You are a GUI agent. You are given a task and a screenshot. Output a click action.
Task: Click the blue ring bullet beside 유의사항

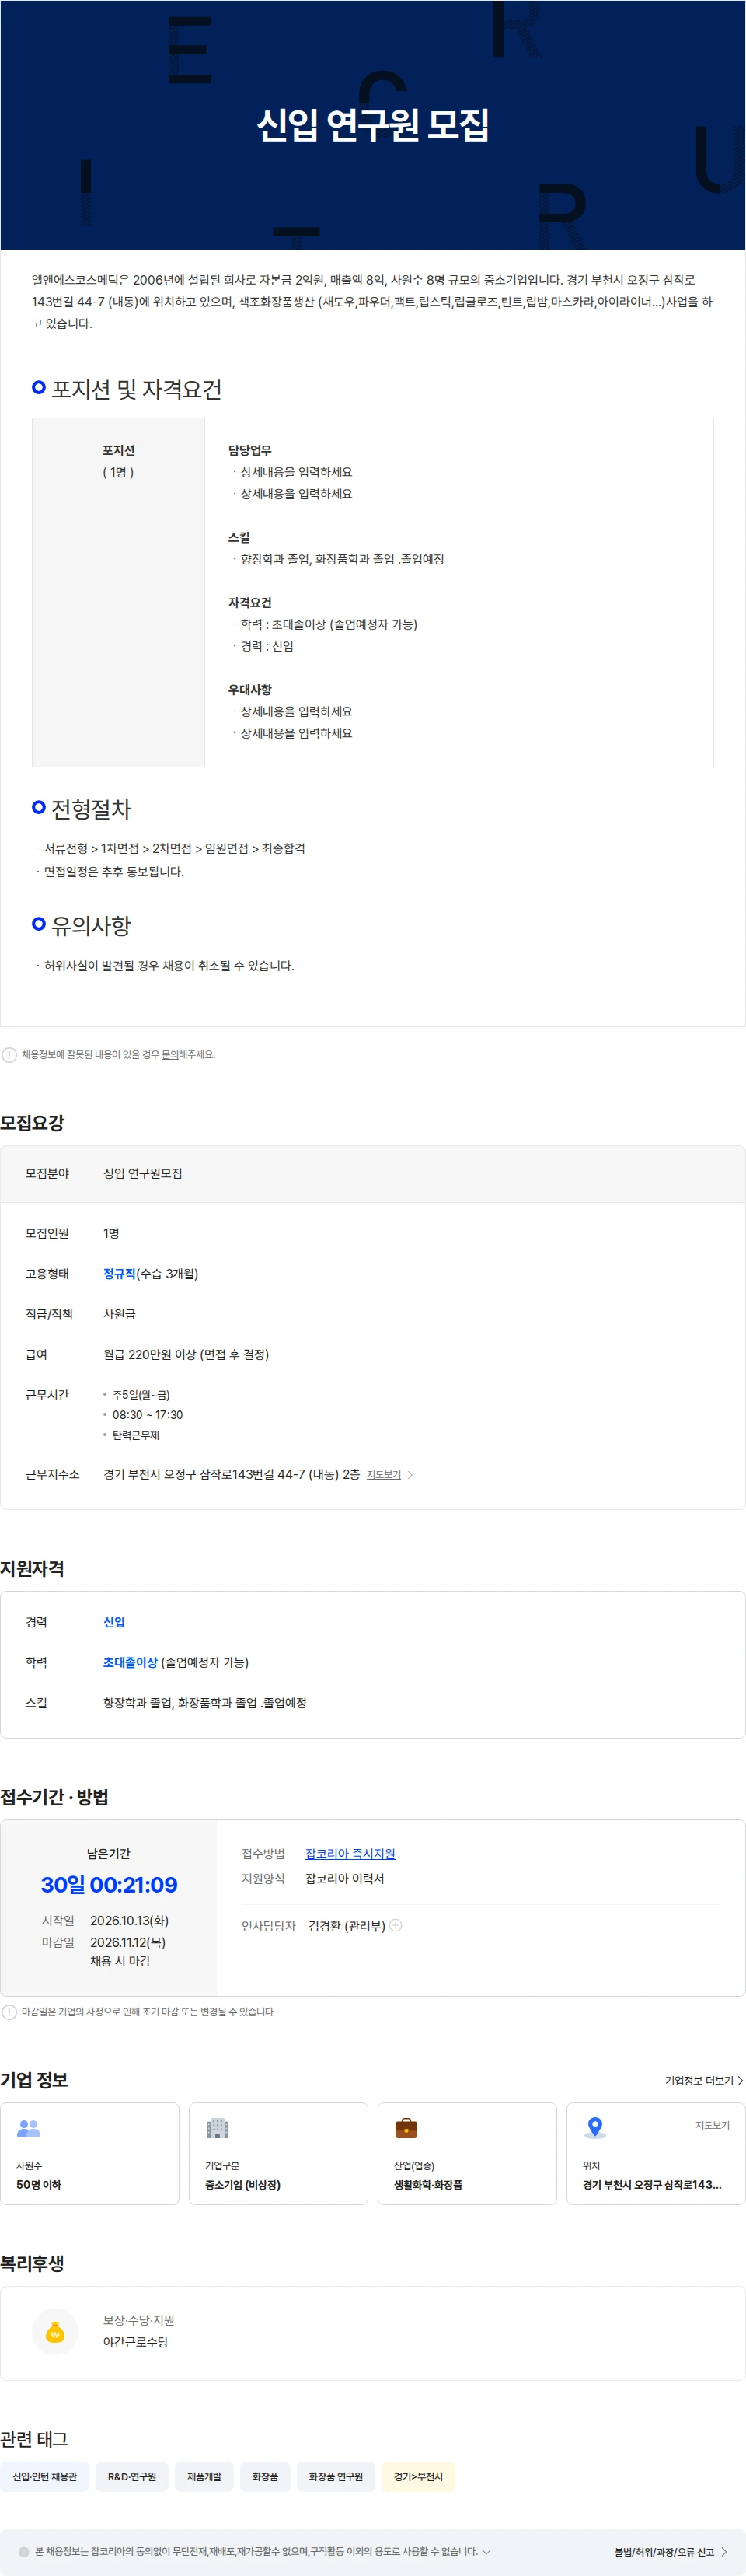(x=39, y=923)
